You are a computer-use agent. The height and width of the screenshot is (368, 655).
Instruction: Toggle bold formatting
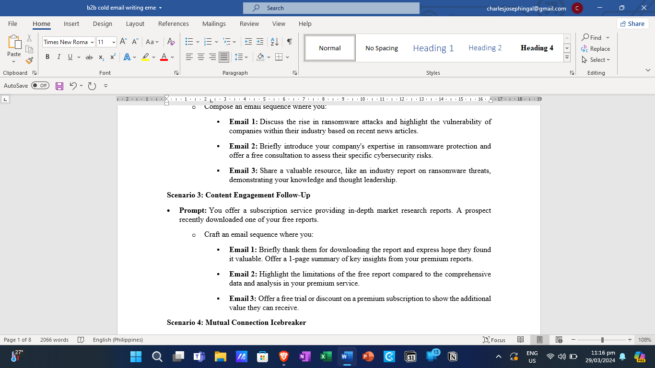(x=47, y=57)
